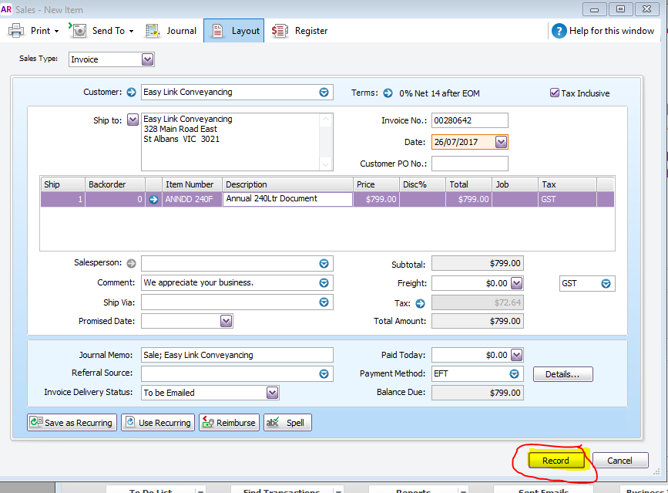668x493 pixels.
Task: Expand the Invoice Delivery Status dropdown
Action: 272,393
